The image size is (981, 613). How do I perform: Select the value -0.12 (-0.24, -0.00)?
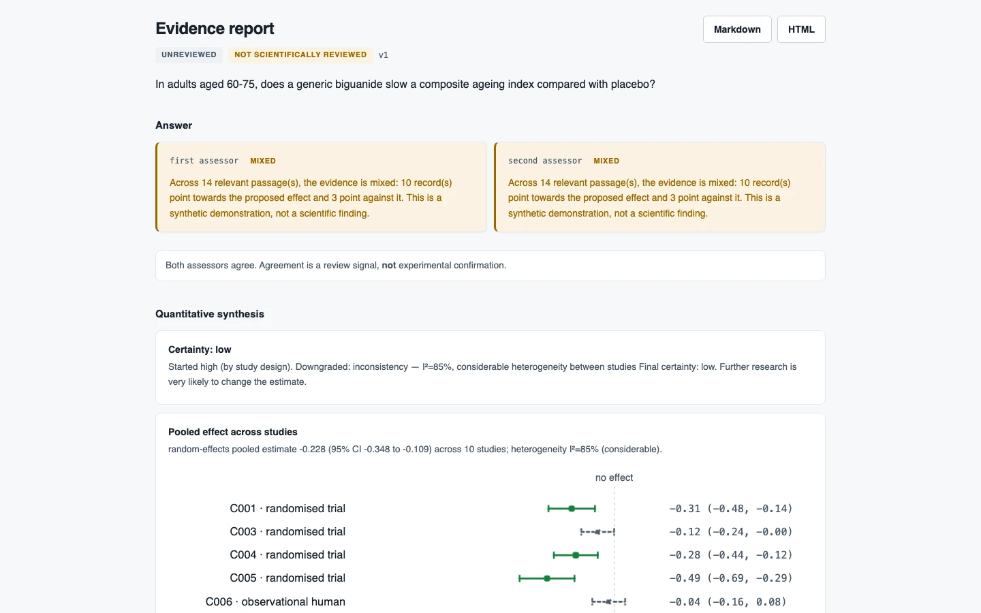(731, 532)
